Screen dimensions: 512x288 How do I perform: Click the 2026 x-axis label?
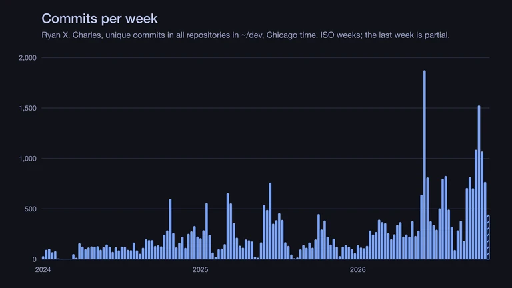click(357, 270)
